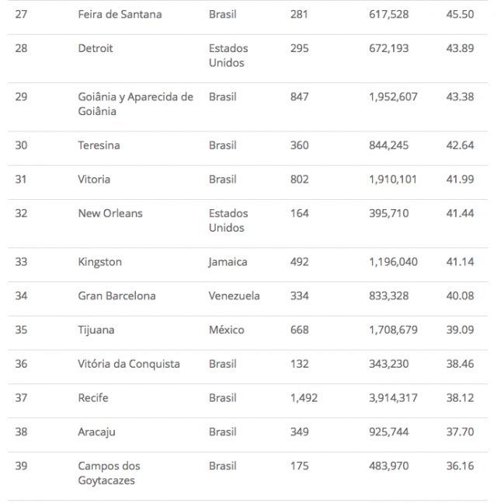This screenshot has width=497, height=503.
Task: Select the Venezuela country cell
Action: (235, 296)
